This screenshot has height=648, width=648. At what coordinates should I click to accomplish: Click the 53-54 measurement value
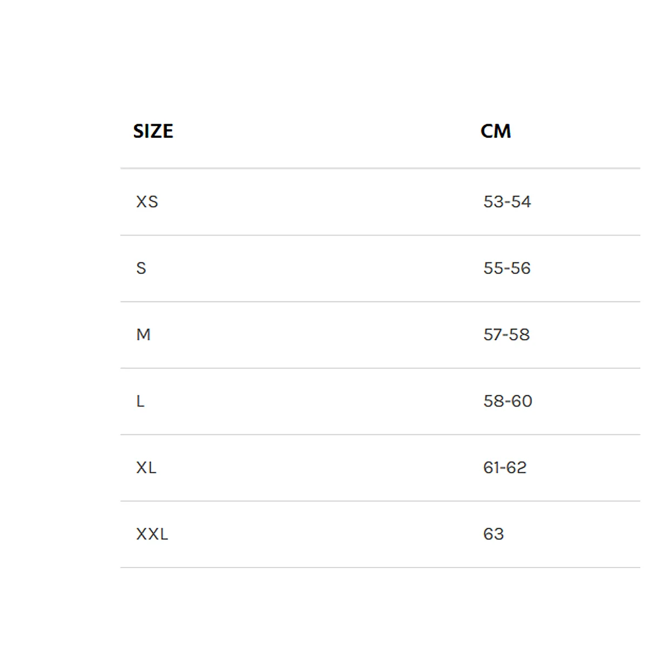[x=507, y=201]
